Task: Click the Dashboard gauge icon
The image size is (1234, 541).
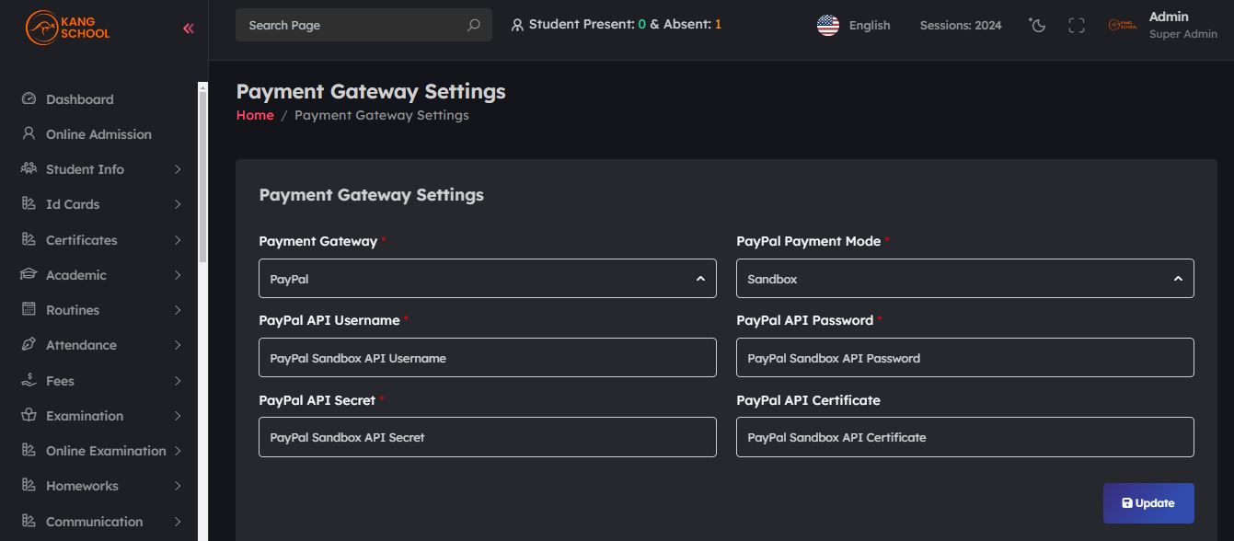Action: click(x=29, y=98)
